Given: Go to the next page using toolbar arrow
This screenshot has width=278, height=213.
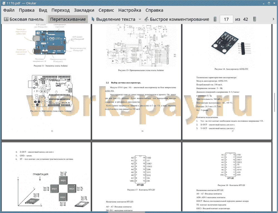Looking at the screenshot, I should pos(255,19).
